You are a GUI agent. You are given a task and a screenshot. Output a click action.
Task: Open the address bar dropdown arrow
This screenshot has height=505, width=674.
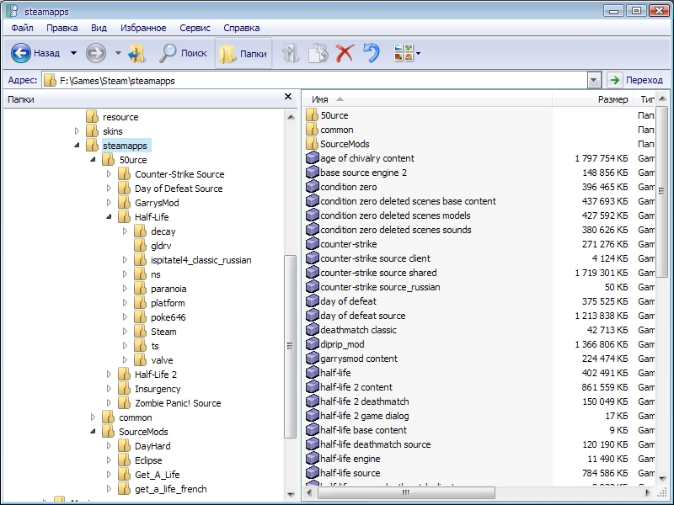pos(594,80)
